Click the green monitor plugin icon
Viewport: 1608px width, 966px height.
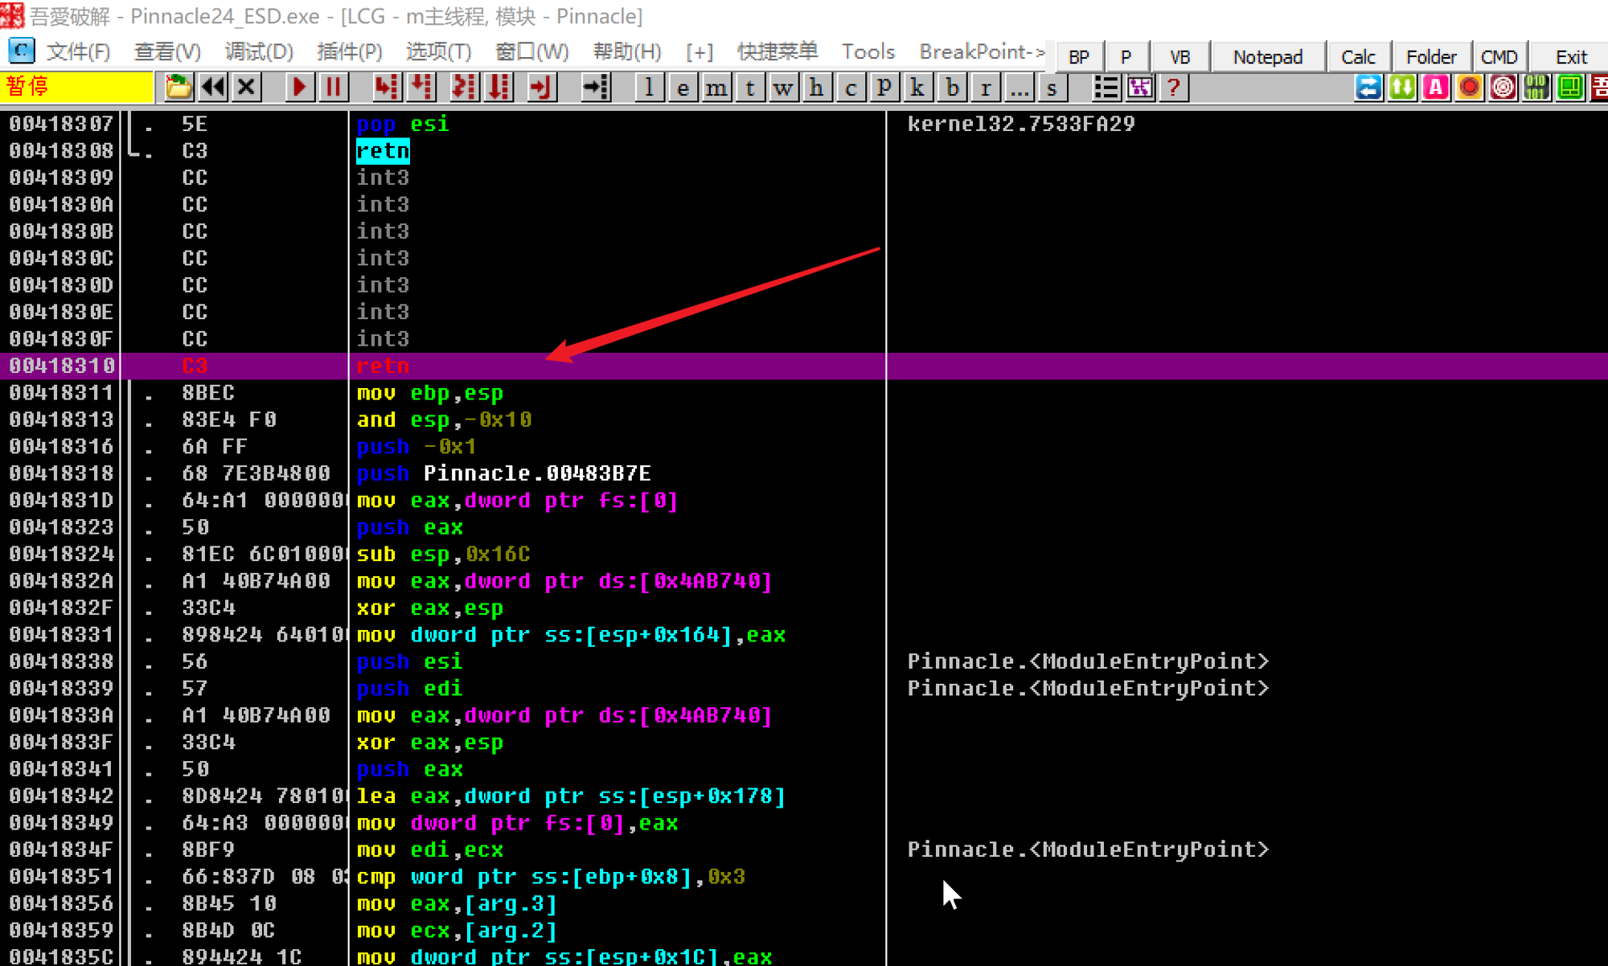[1570, 87]
